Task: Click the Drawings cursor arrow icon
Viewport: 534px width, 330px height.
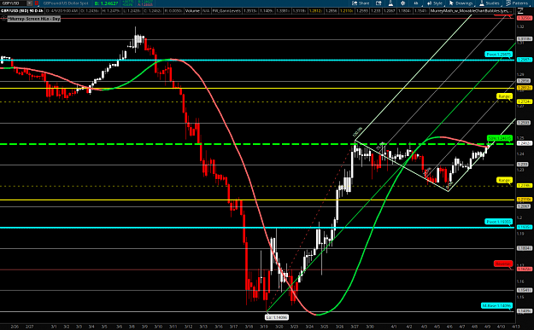Action: coord(451,3)
